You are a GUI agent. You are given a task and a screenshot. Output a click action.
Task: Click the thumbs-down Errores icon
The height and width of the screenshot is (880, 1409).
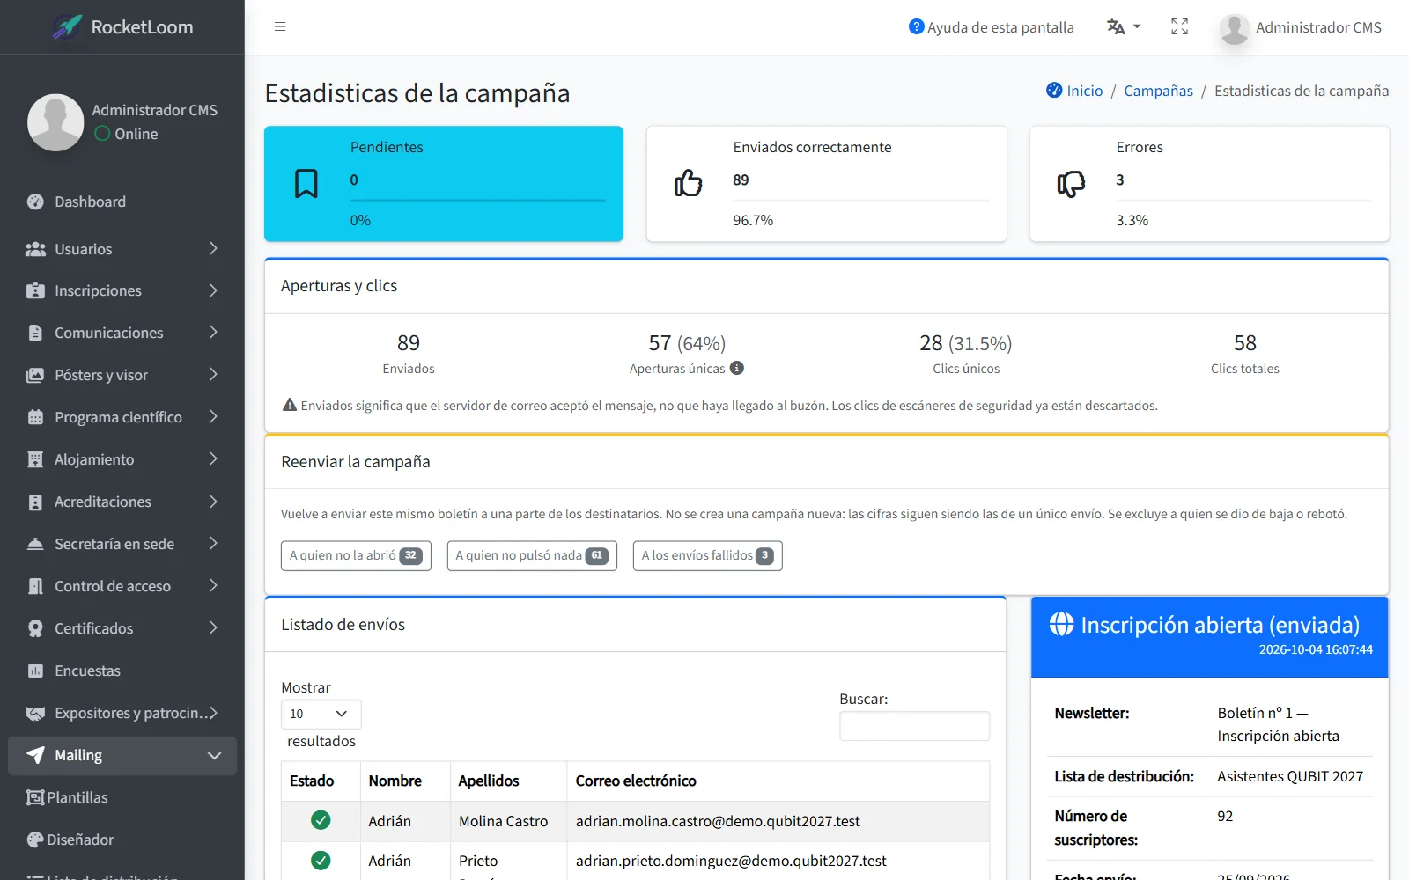click(x=1071, y=183)
